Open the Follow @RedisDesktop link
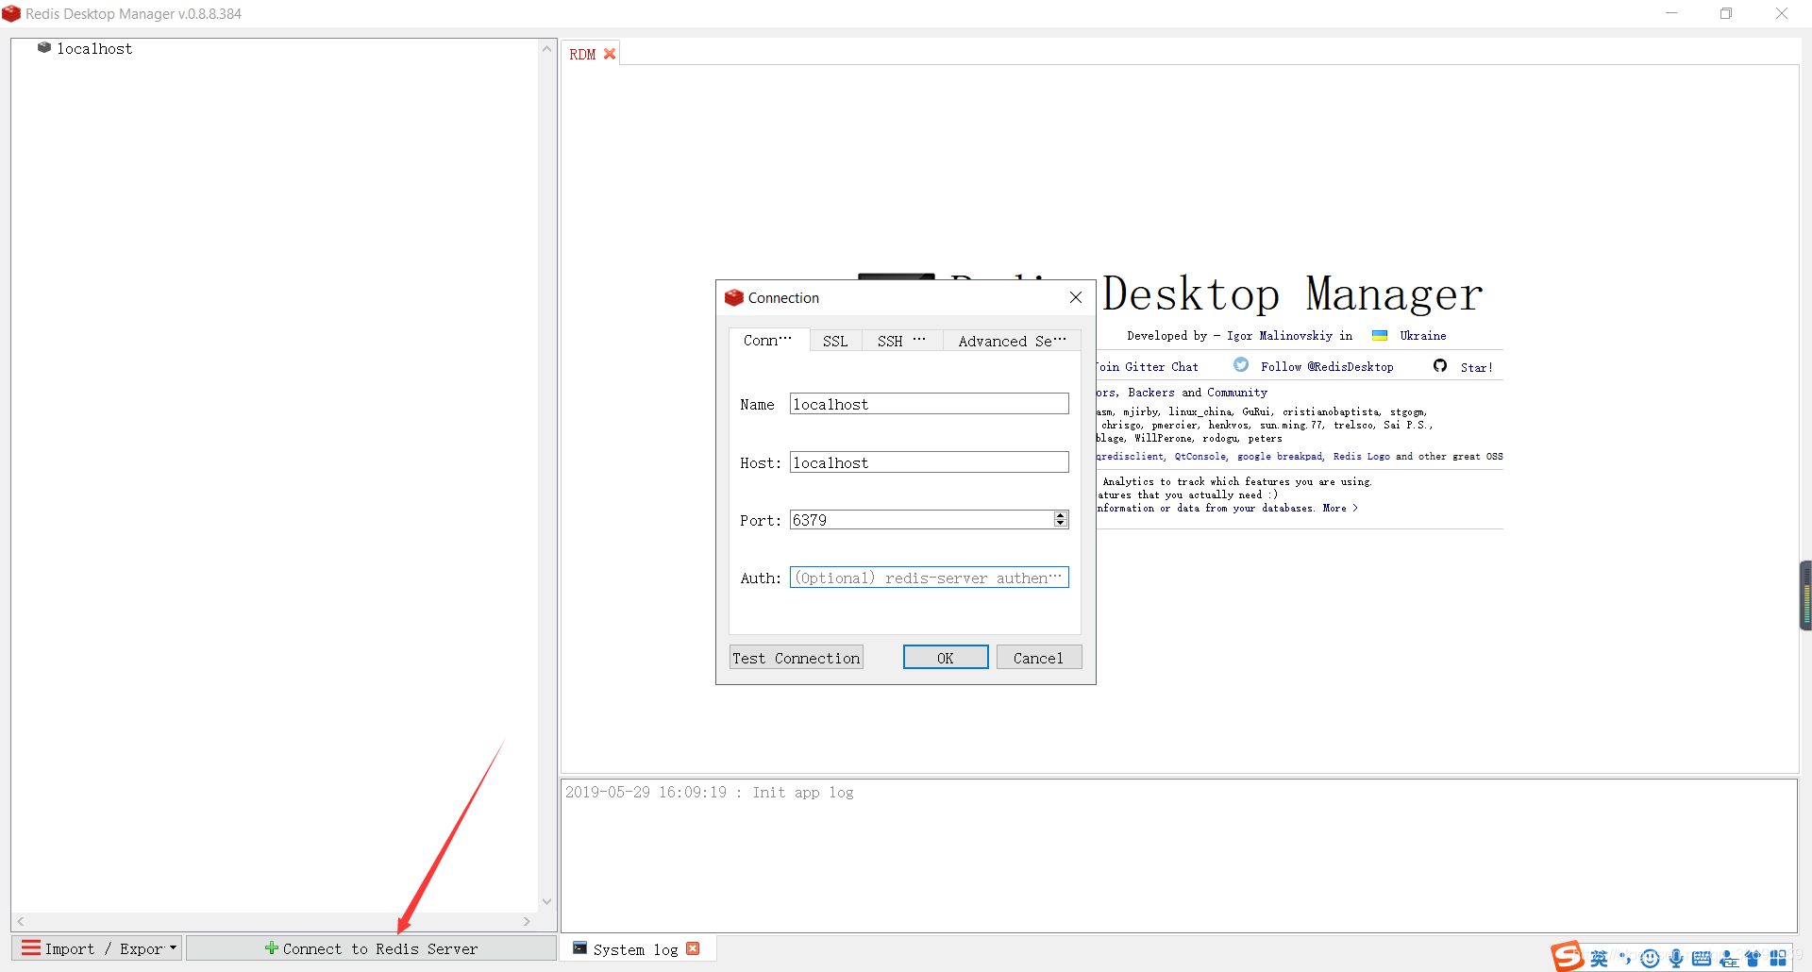This screenshot has height=972, width=1812. click(x=1327, y=366)
